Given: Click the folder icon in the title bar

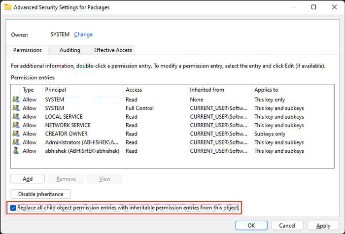Looking at the screenshot, I should pos(8,7).
